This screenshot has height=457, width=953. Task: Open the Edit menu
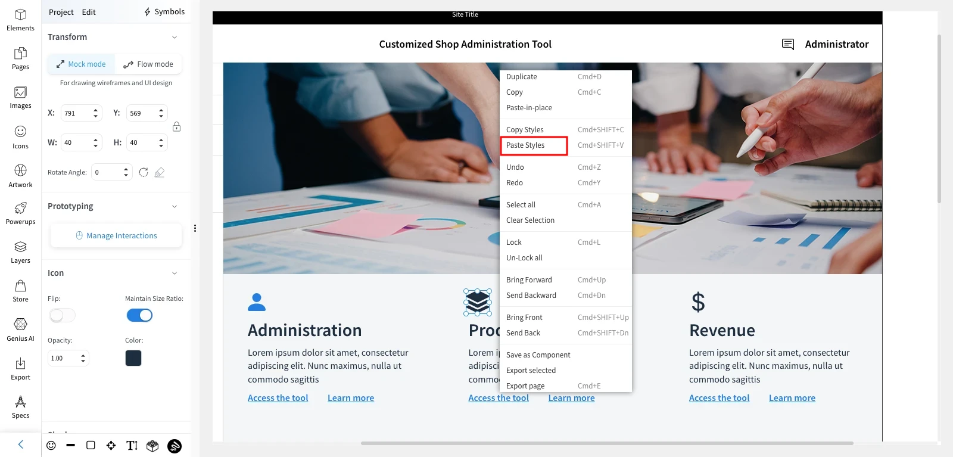[x=89, y=12]
